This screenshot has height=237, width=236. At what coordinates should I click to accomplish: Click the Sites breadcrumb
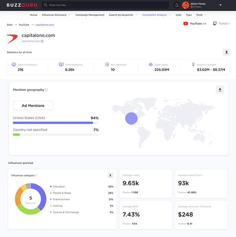(x=10, y=25)
